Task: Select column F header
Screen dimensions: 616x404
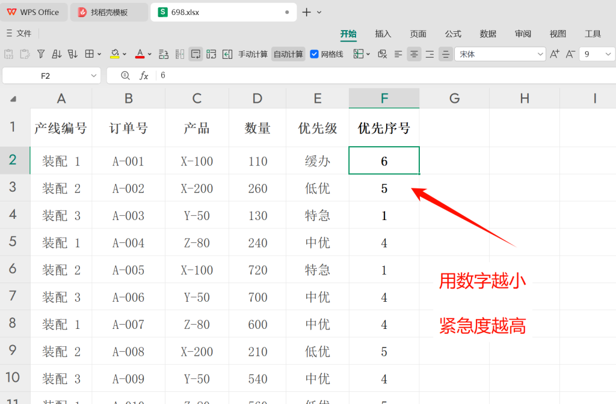Action: click(x=384, y=98)
